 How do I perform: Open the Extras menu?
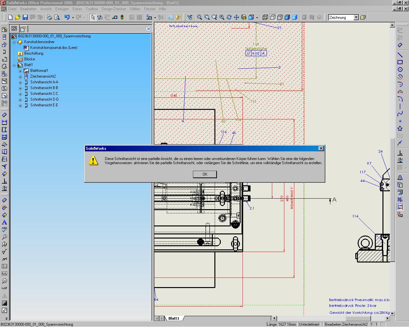coord(77,9)
